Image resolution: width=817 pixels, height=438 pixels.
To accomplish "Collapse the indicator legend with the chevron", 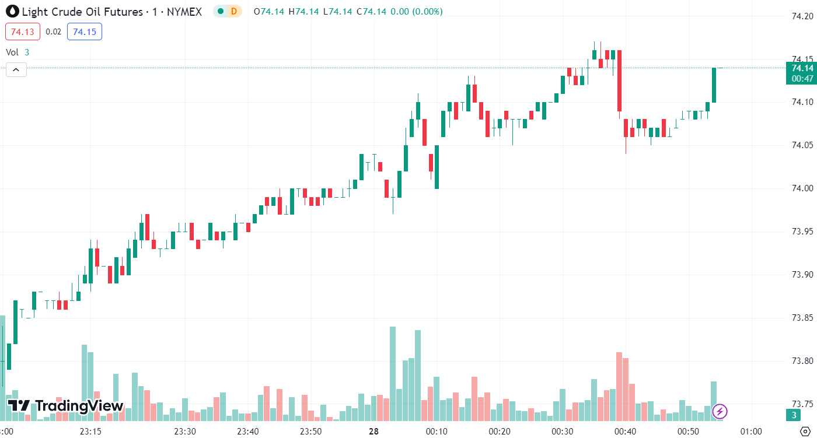I will click(x=16, y=70).
